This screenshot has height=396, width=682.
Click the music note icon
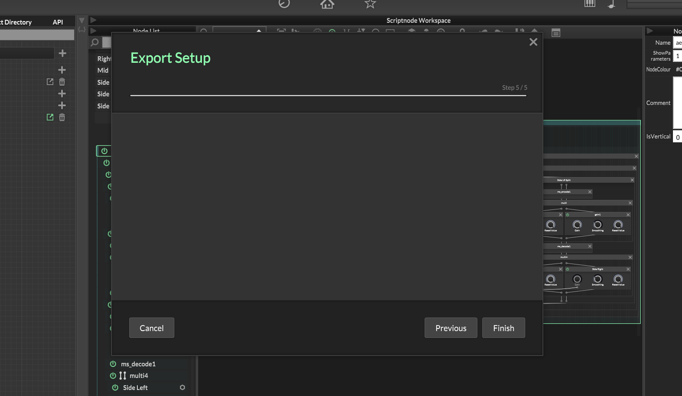pos(612,4)
